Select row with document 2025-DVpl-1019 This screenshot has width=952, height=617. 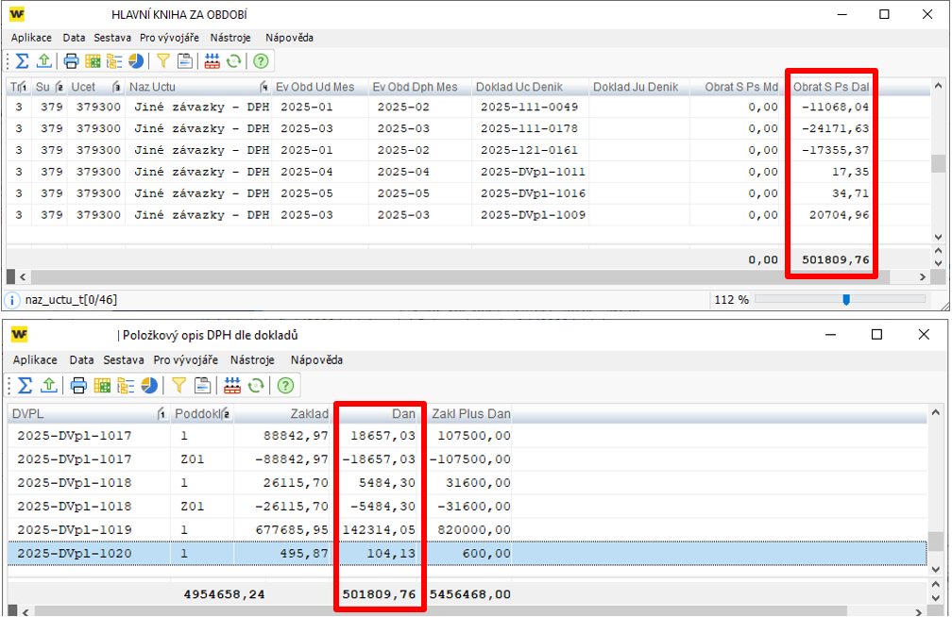click(x=75, y=529)
